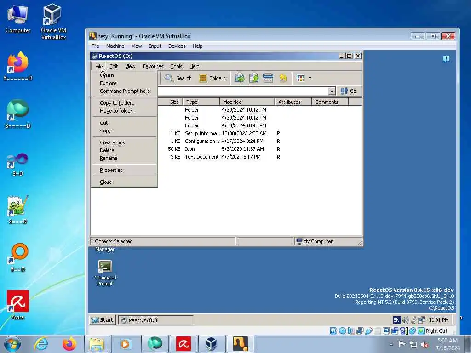Open the Favorites menu in ReactOS explorer
This screenshot has height=353, width=471.
tap(153, 66)
